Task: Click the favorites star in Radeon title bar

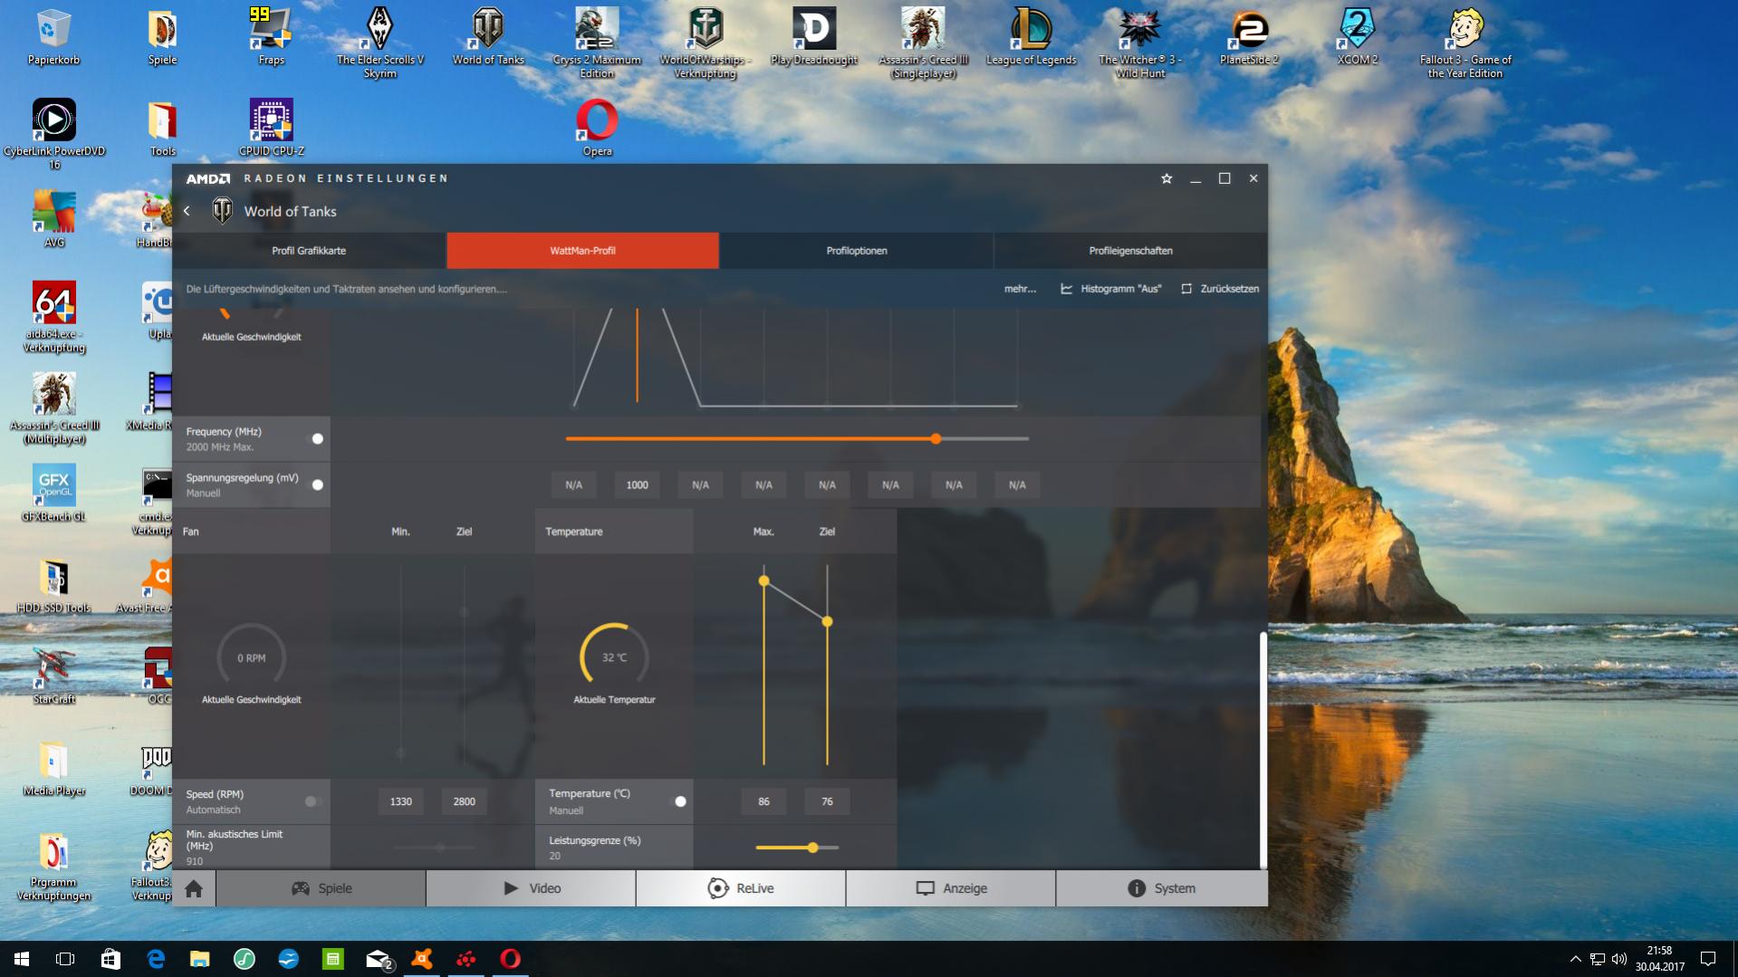Action: click(1167, 178)
